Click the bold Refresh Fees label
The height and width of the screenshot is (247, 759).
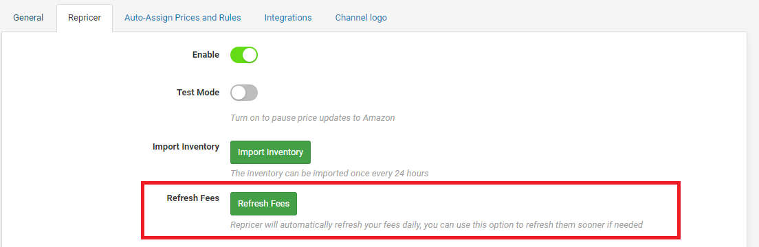click(193, 198)
